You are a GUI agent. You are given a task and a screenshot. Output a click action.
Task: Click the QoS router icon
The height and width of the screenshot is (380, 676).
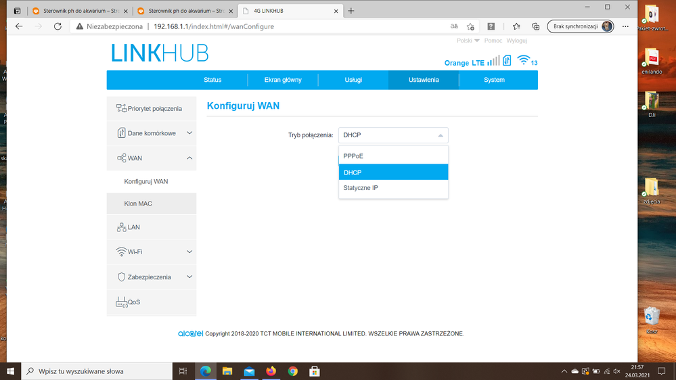pyautogui.click(x=122, y=302)
